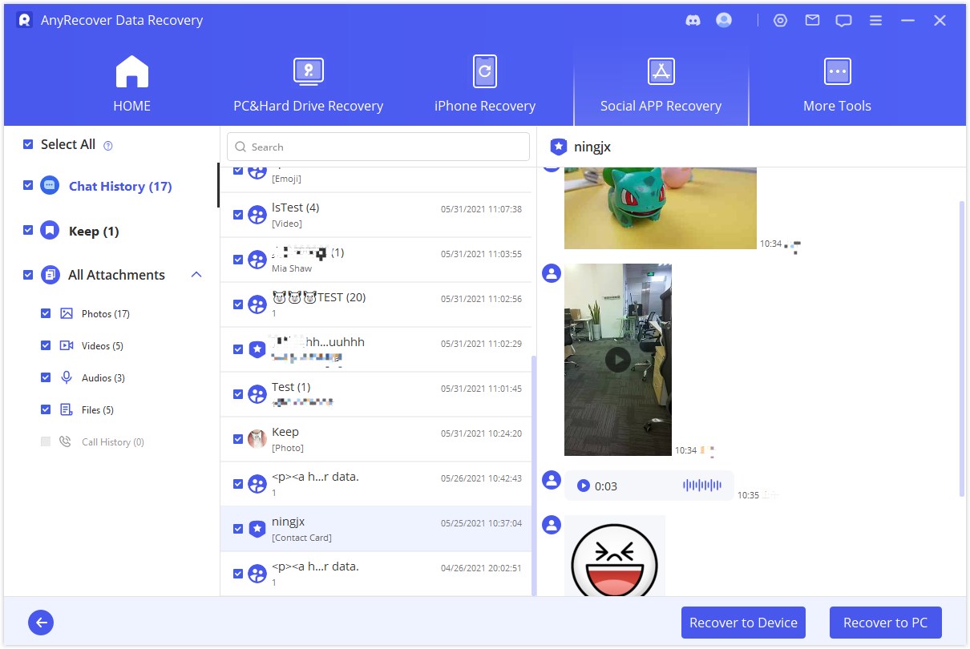Image resolution: width=970 pixels, height=649 pixels.
Task: Toggle the Photos (17) checkbox
Action: point(46,313)
